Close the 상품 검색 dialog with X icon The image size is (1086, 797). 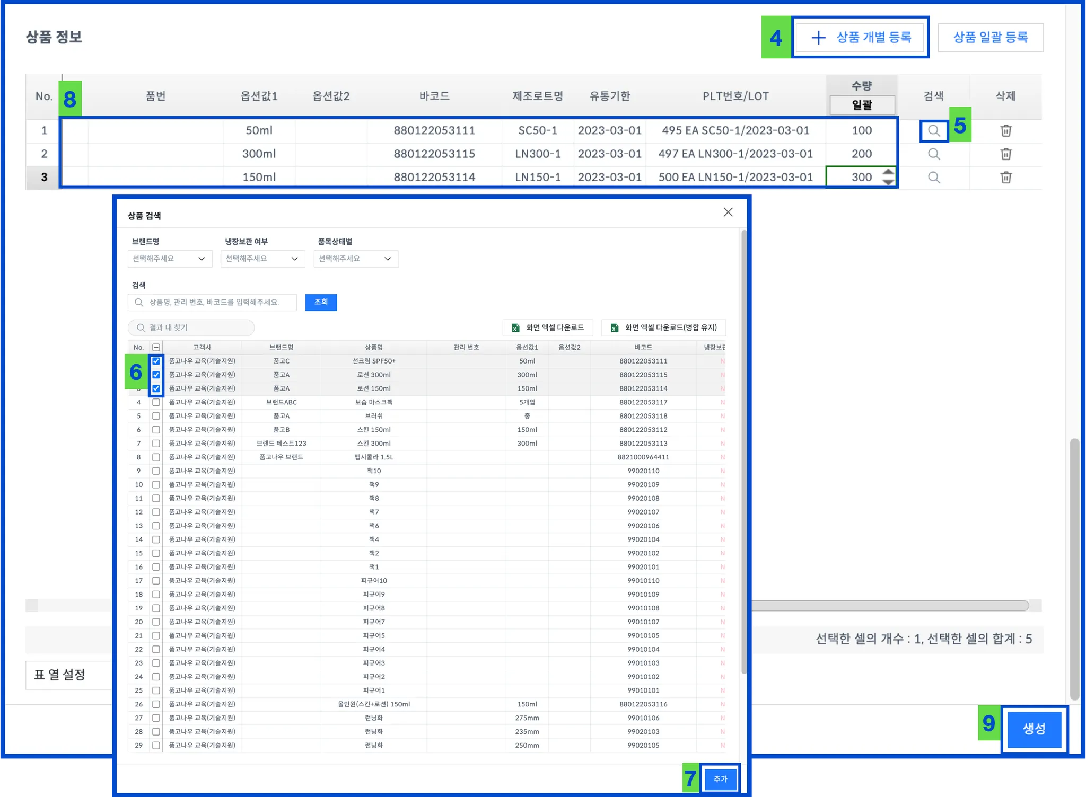coord(728,212)
